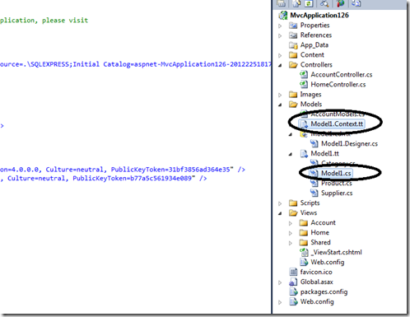Click the Home folder icon under Views
The image size is (410, 317).
click(304, 233)
